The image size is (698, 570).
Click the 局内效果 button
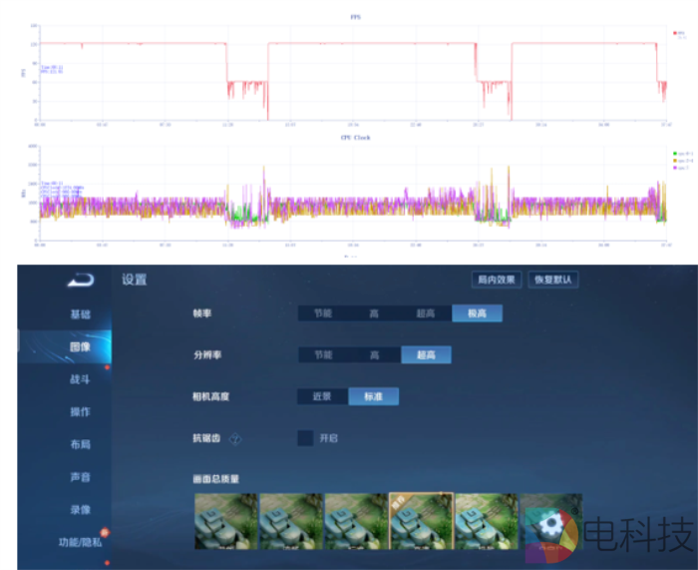click(497, 280)
